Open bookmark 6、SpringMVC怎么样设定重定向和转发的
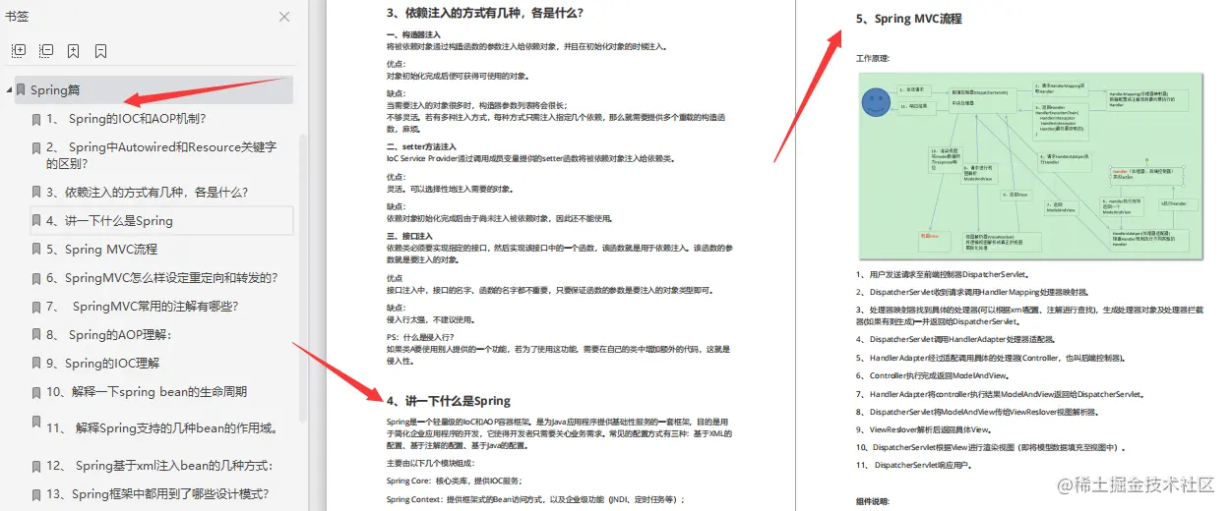1231x511 pixels. pyautogui.click(x=161, y=278)
